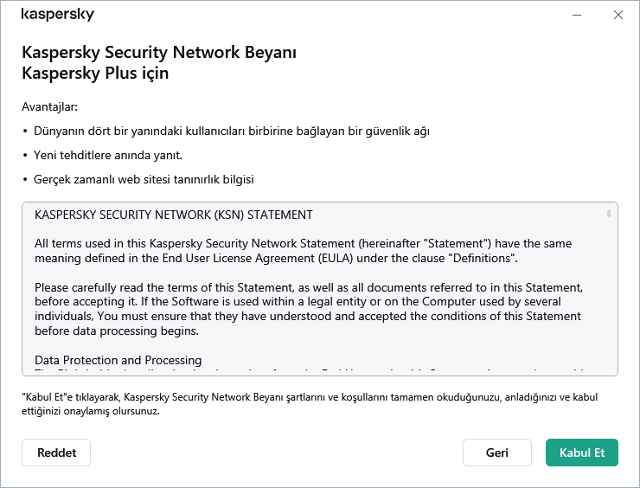This screenshot has height=488, width=640.
Task: Click the 'Avantajlar:' label
Action: point(50,107)
